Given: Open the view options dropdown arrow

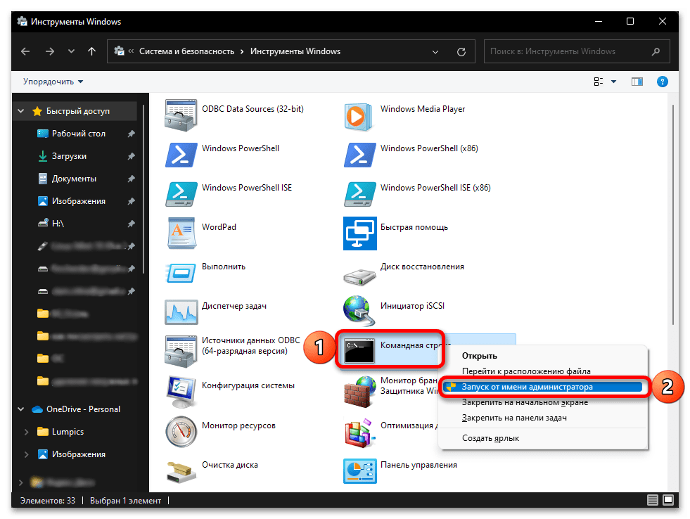Looking at the screenshot, I should pos(613,82).
